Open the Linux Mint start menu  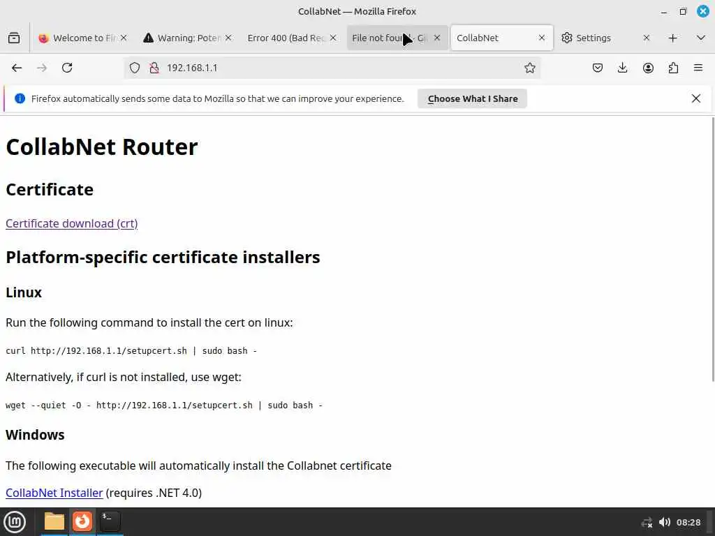click(x=15, y=522)
